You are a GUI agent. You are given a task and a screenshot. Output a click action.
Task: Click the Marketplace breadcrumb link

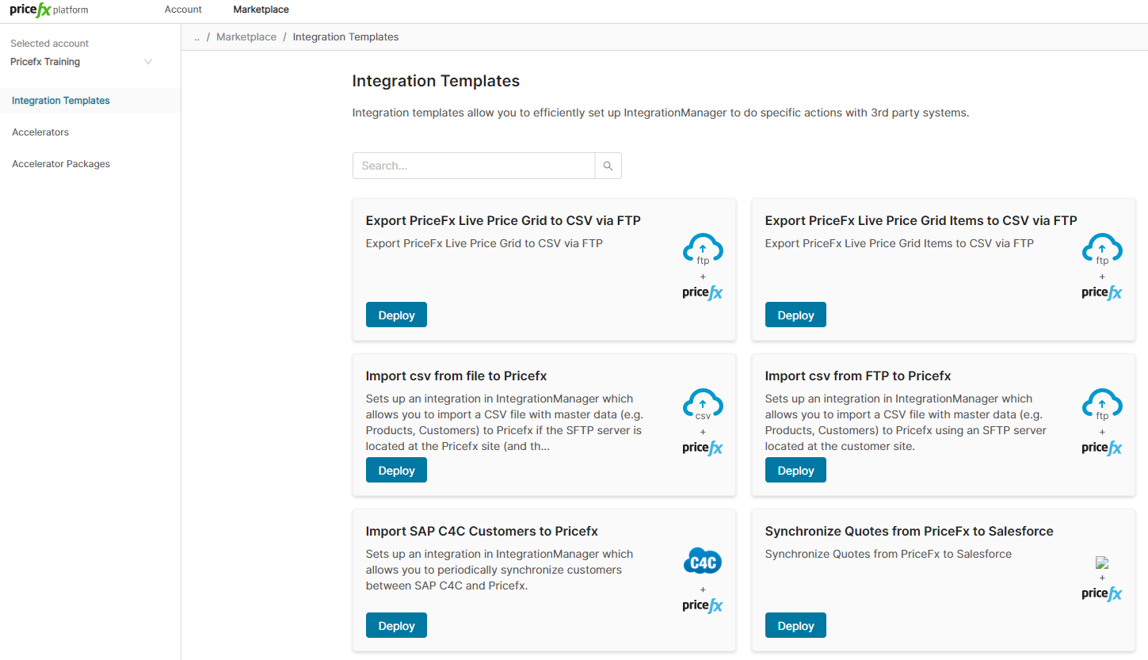246,37
